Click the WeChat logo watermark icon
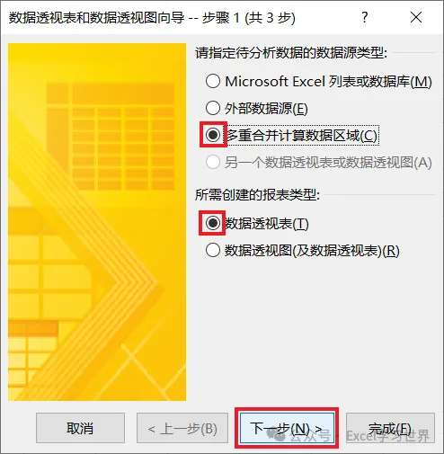 [x=276, y=435]
